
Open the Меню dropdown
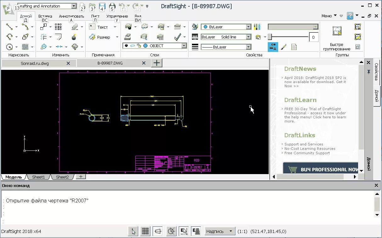(x=329, y=16)
